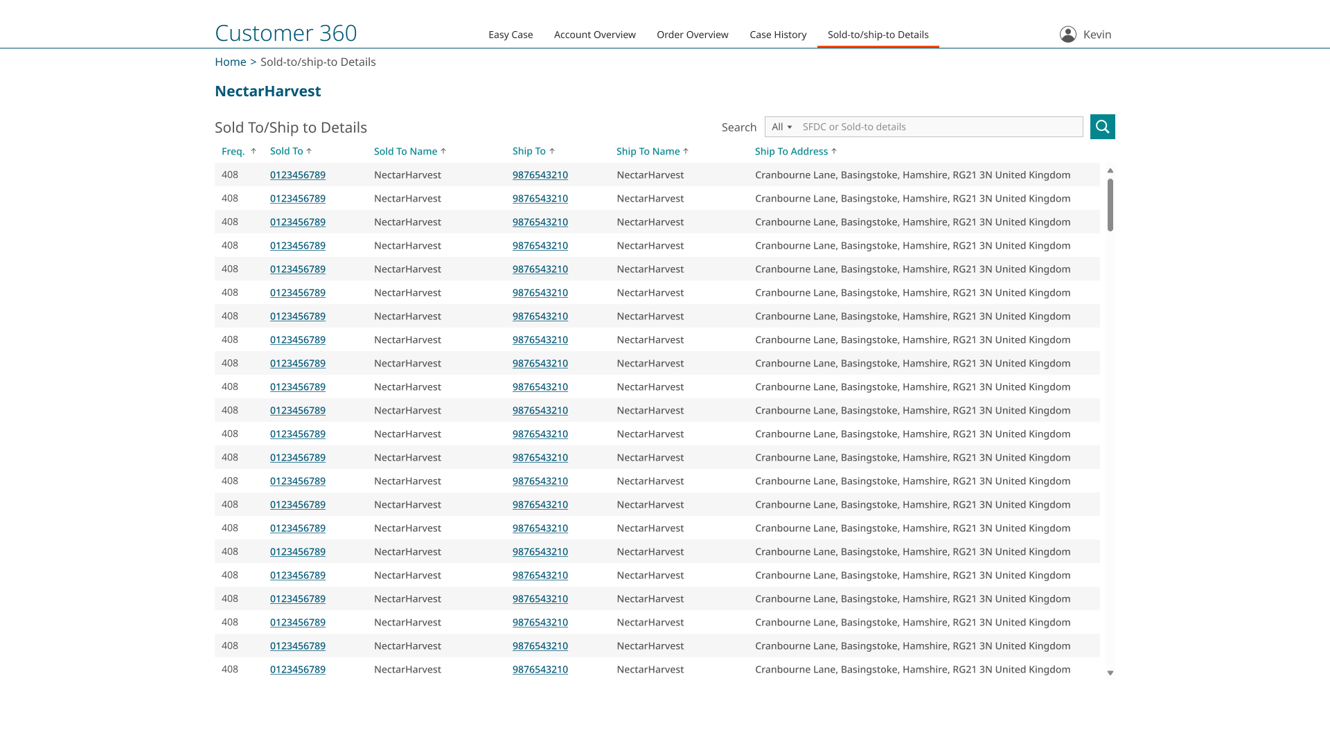This screenshot has height=748, width=1330.
Task: Sort by Sold To column arrow
Action: (x=309, y=151)
